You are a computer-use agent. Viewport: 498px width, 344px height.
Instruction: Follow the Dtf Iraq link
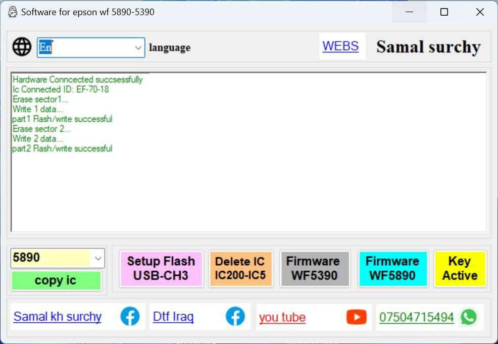click(x=173, y=317)
